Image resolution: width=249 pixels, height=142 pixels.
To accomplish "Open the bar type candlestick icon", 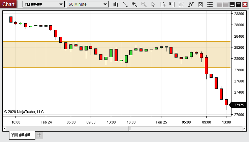I will (116, 4).
